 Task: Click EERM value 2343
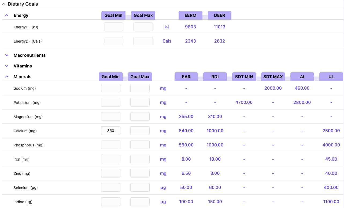click(x=190, y=41)
